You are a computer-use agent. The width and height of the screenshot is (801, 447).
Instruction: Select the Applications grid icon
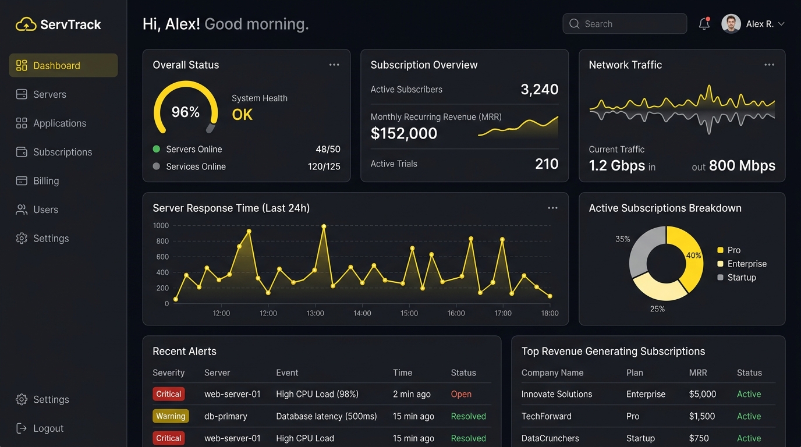click(22, 123)
